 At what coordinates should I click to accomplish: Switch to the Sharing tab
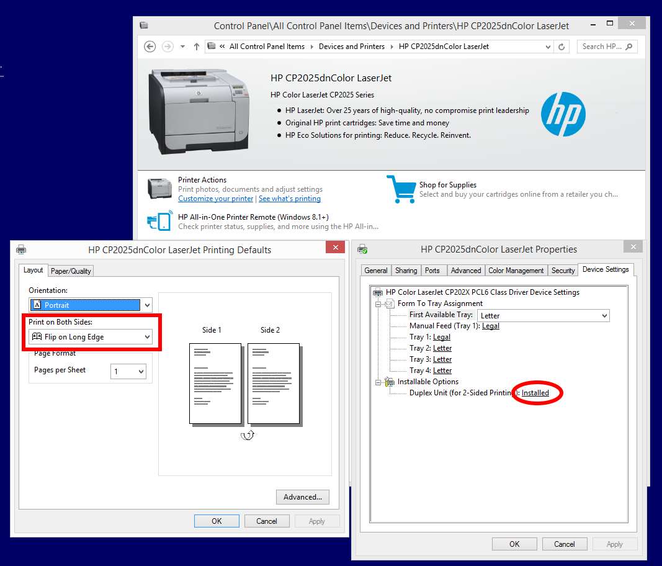point(406,271)
